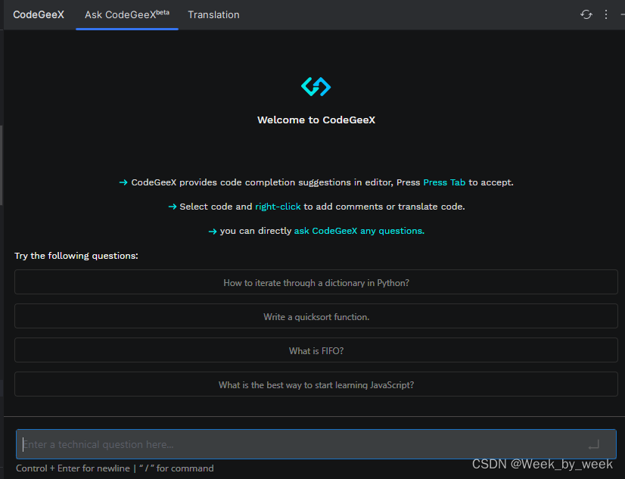
Task: Click the refresh conversation icon
Action: tap(586, 14)
